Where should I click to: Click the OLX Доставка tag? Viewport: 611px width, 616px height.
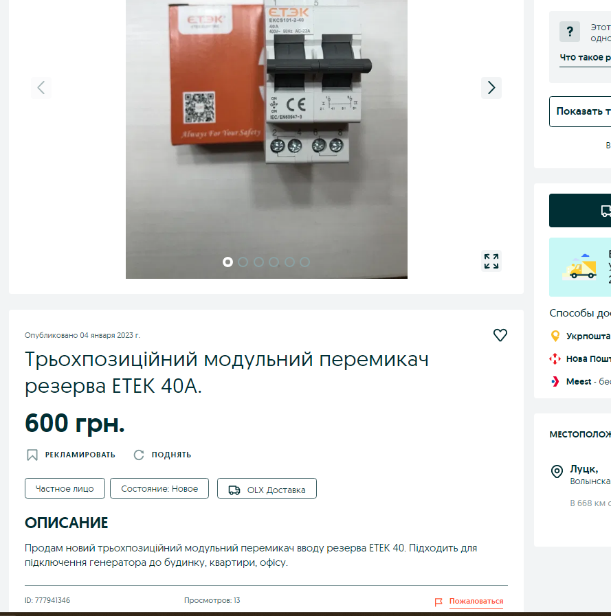[x=267, y=488]
